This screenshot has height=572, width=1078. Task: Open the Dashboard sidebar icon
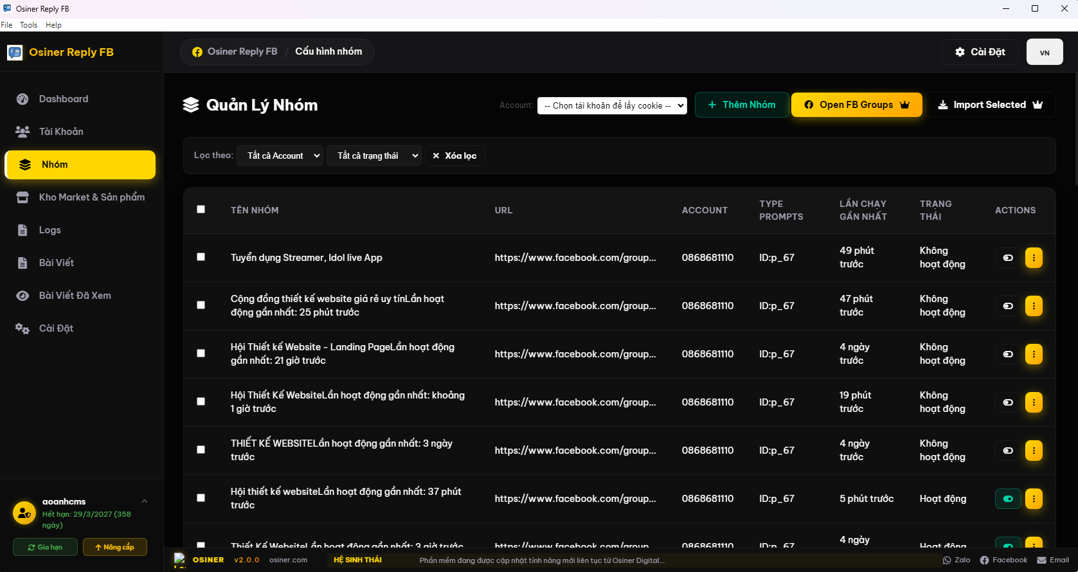point(22,99)
